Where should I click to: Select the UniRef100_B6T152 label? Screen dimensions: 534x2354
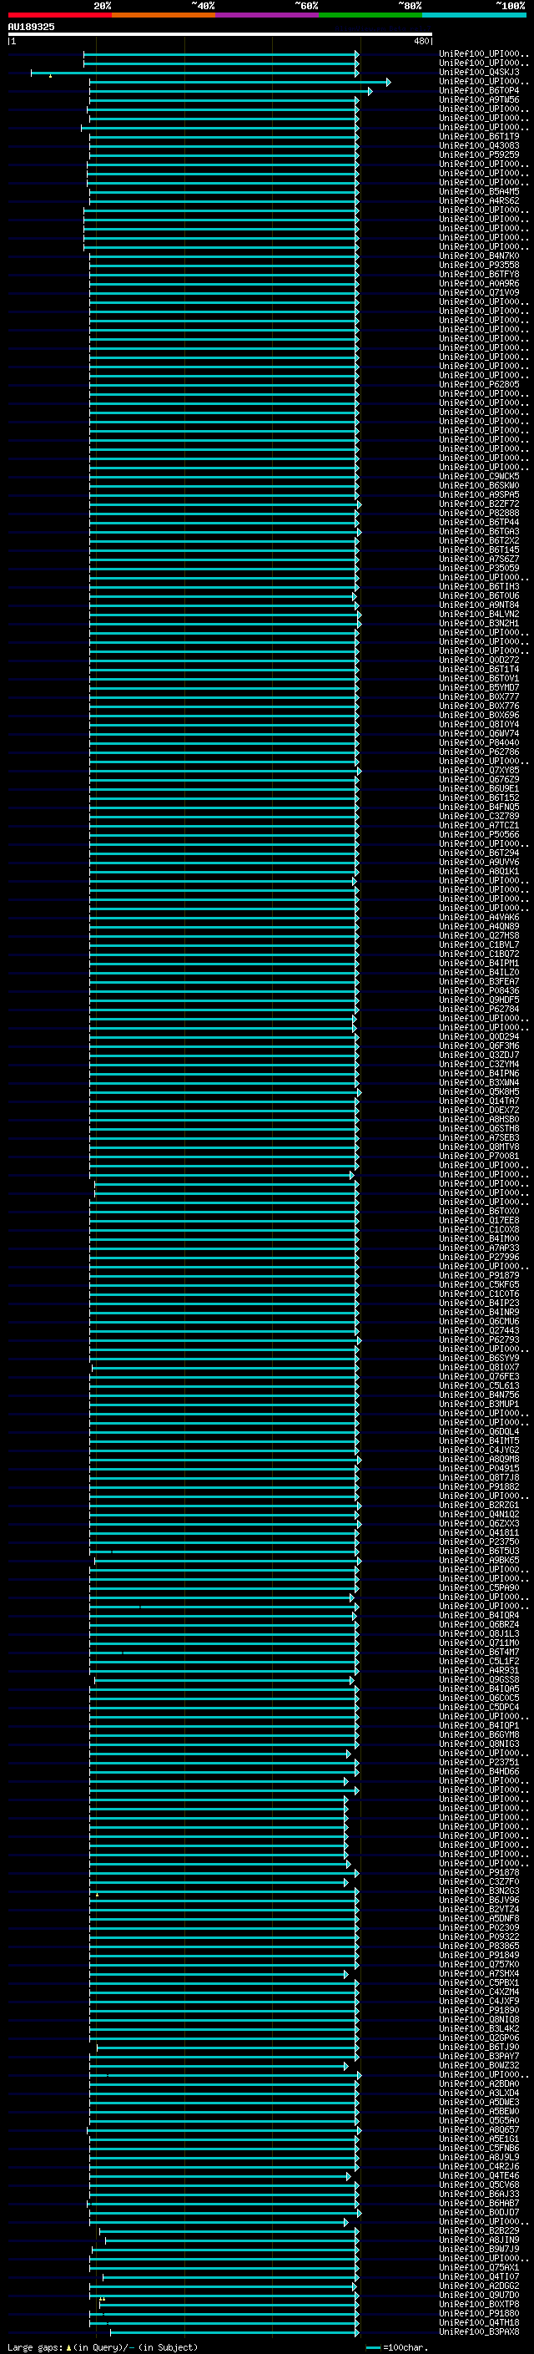(479, 797)
